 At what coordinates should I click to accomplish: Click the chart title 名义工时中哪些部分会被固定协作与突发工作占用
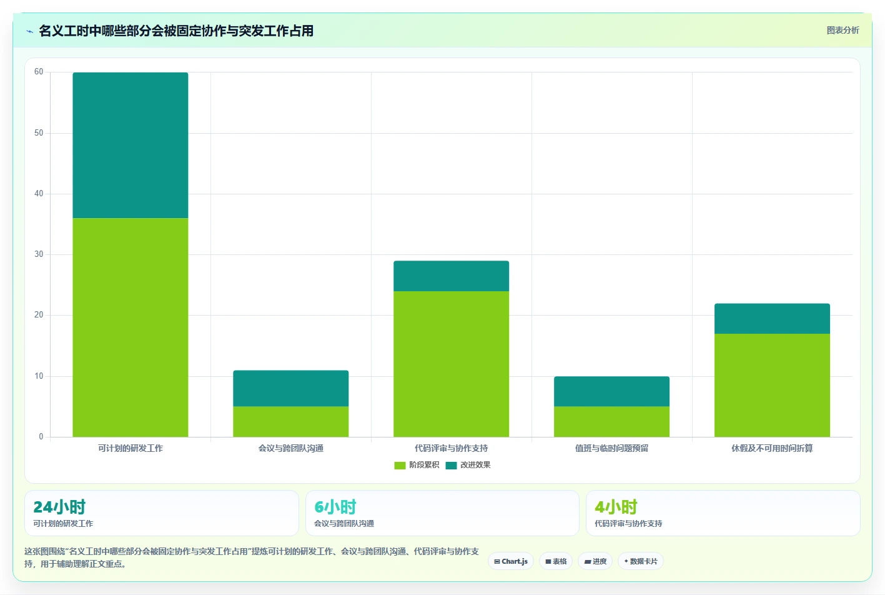176,31
